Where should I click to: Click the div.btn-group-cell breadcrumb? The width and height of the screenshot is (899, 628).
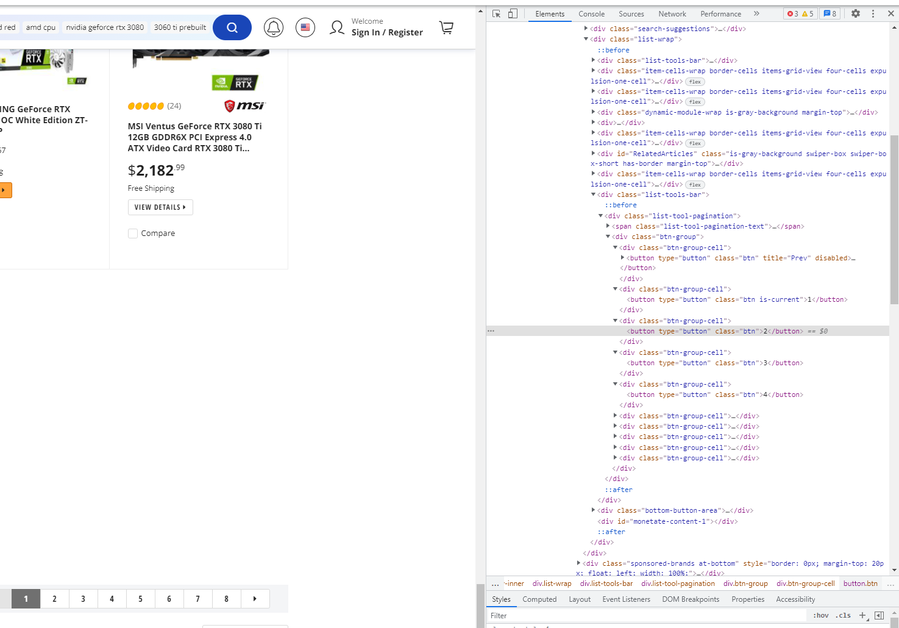(x=805, y=583)
